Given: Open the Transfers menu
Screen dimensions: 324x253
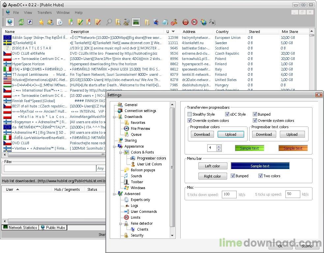Looking at the screenshot, I should [44, 13].
